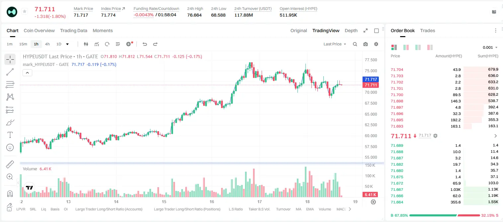Switch to the Trades tab
The width and height of the screenshot is (503, 222).
427,30
